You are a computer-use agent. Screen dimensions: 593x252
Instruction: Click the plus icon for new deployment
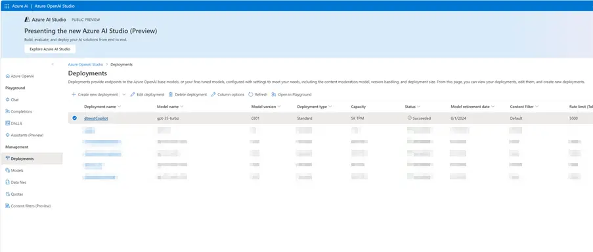[74, 94]
